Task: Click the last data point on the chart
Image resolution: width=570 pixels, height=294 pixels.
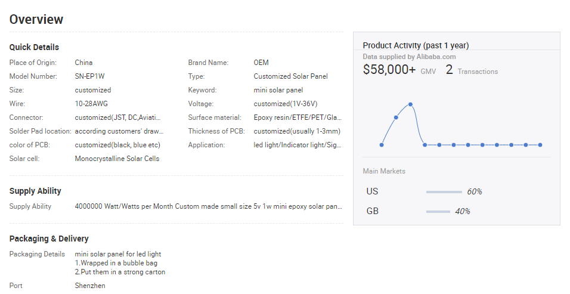Action: (x=540, y=145)
